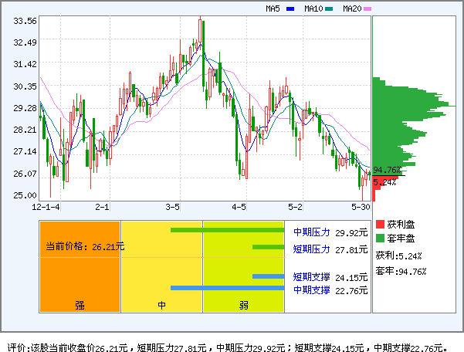Click the 94.76% label on the chip distribution

click(x=387, y=170)
